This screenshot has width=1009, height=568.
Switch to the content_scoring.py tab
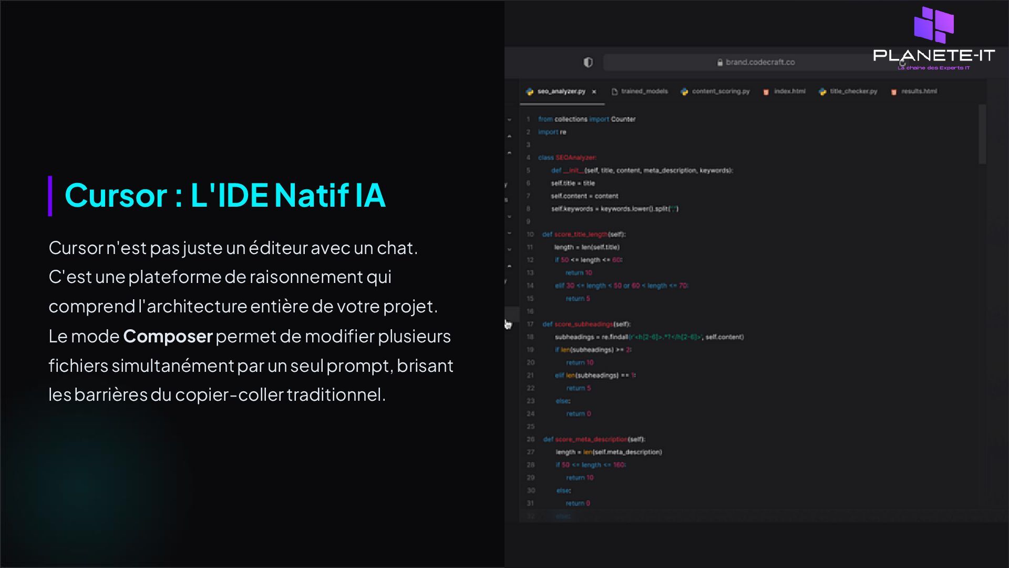(720, 92)
